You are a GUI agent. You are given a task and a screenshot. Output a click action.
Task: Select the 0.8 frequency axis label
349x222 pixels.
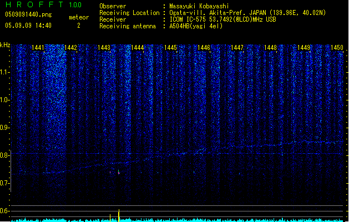[5, 155]
